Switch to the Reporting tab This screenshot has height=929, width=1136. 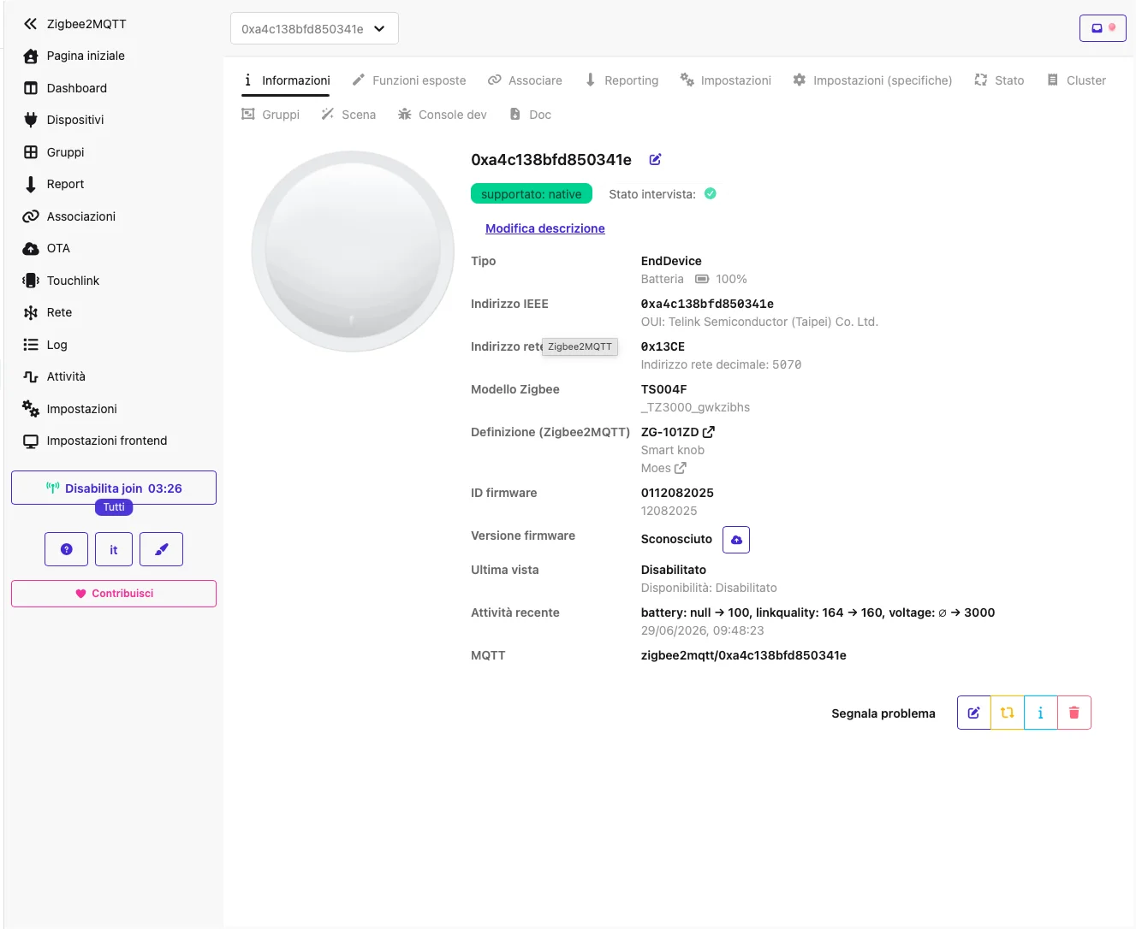[x=622, y=80]
